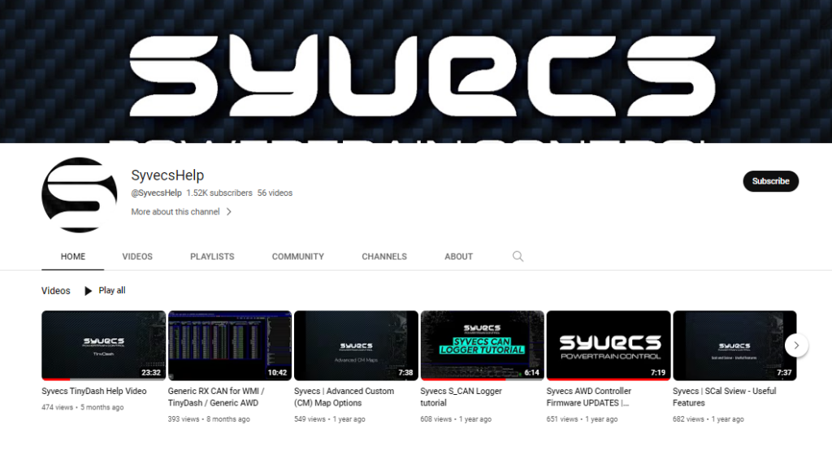Open the ABOUT tab

pos(458,256)
